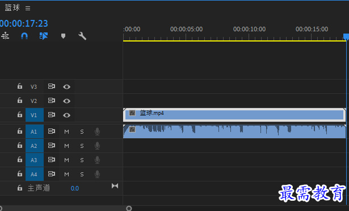Click the timecode 00:00:17:23 field
The width and height of the screenshot is (349, 211).
[24, 23]
